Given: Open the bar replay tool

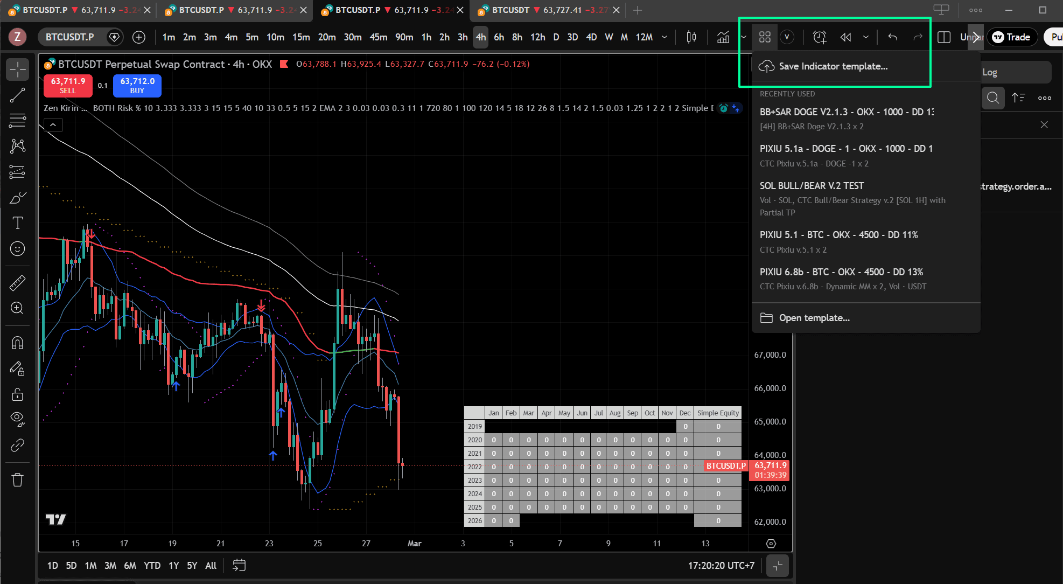Looking at the screenshot, I should tap(845, 37).
